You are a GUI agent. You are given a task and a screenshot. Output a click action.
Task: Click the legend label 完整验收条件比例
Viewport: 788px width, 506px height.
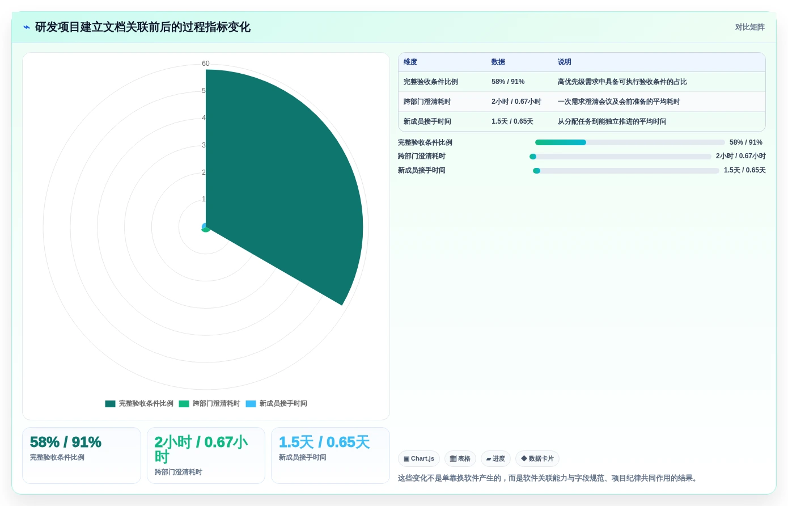(146, 404)
